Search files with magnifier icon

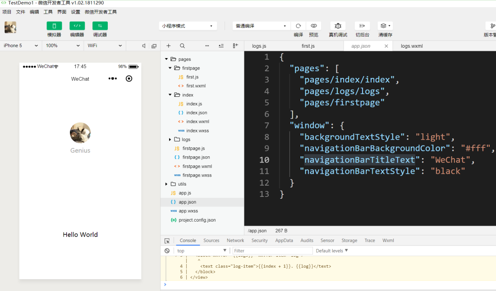(183, 46)
